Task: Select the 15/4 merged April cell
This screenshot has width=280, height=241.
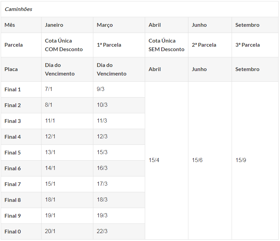Action: click(166, 160)
